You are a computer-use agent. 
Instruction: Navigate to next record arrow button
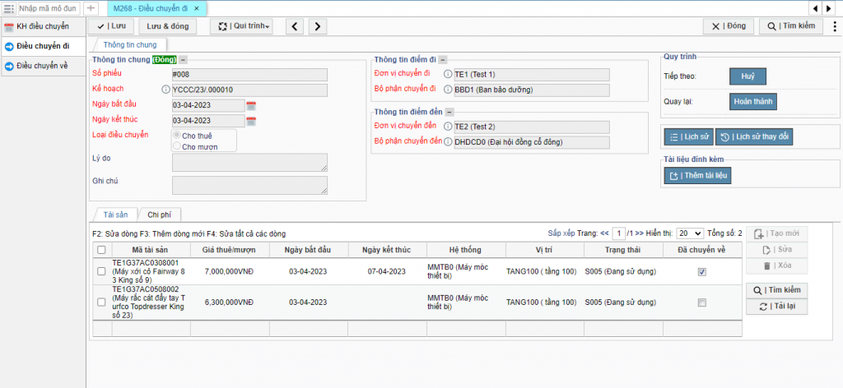pyautogui.click(x=317, y=26)
